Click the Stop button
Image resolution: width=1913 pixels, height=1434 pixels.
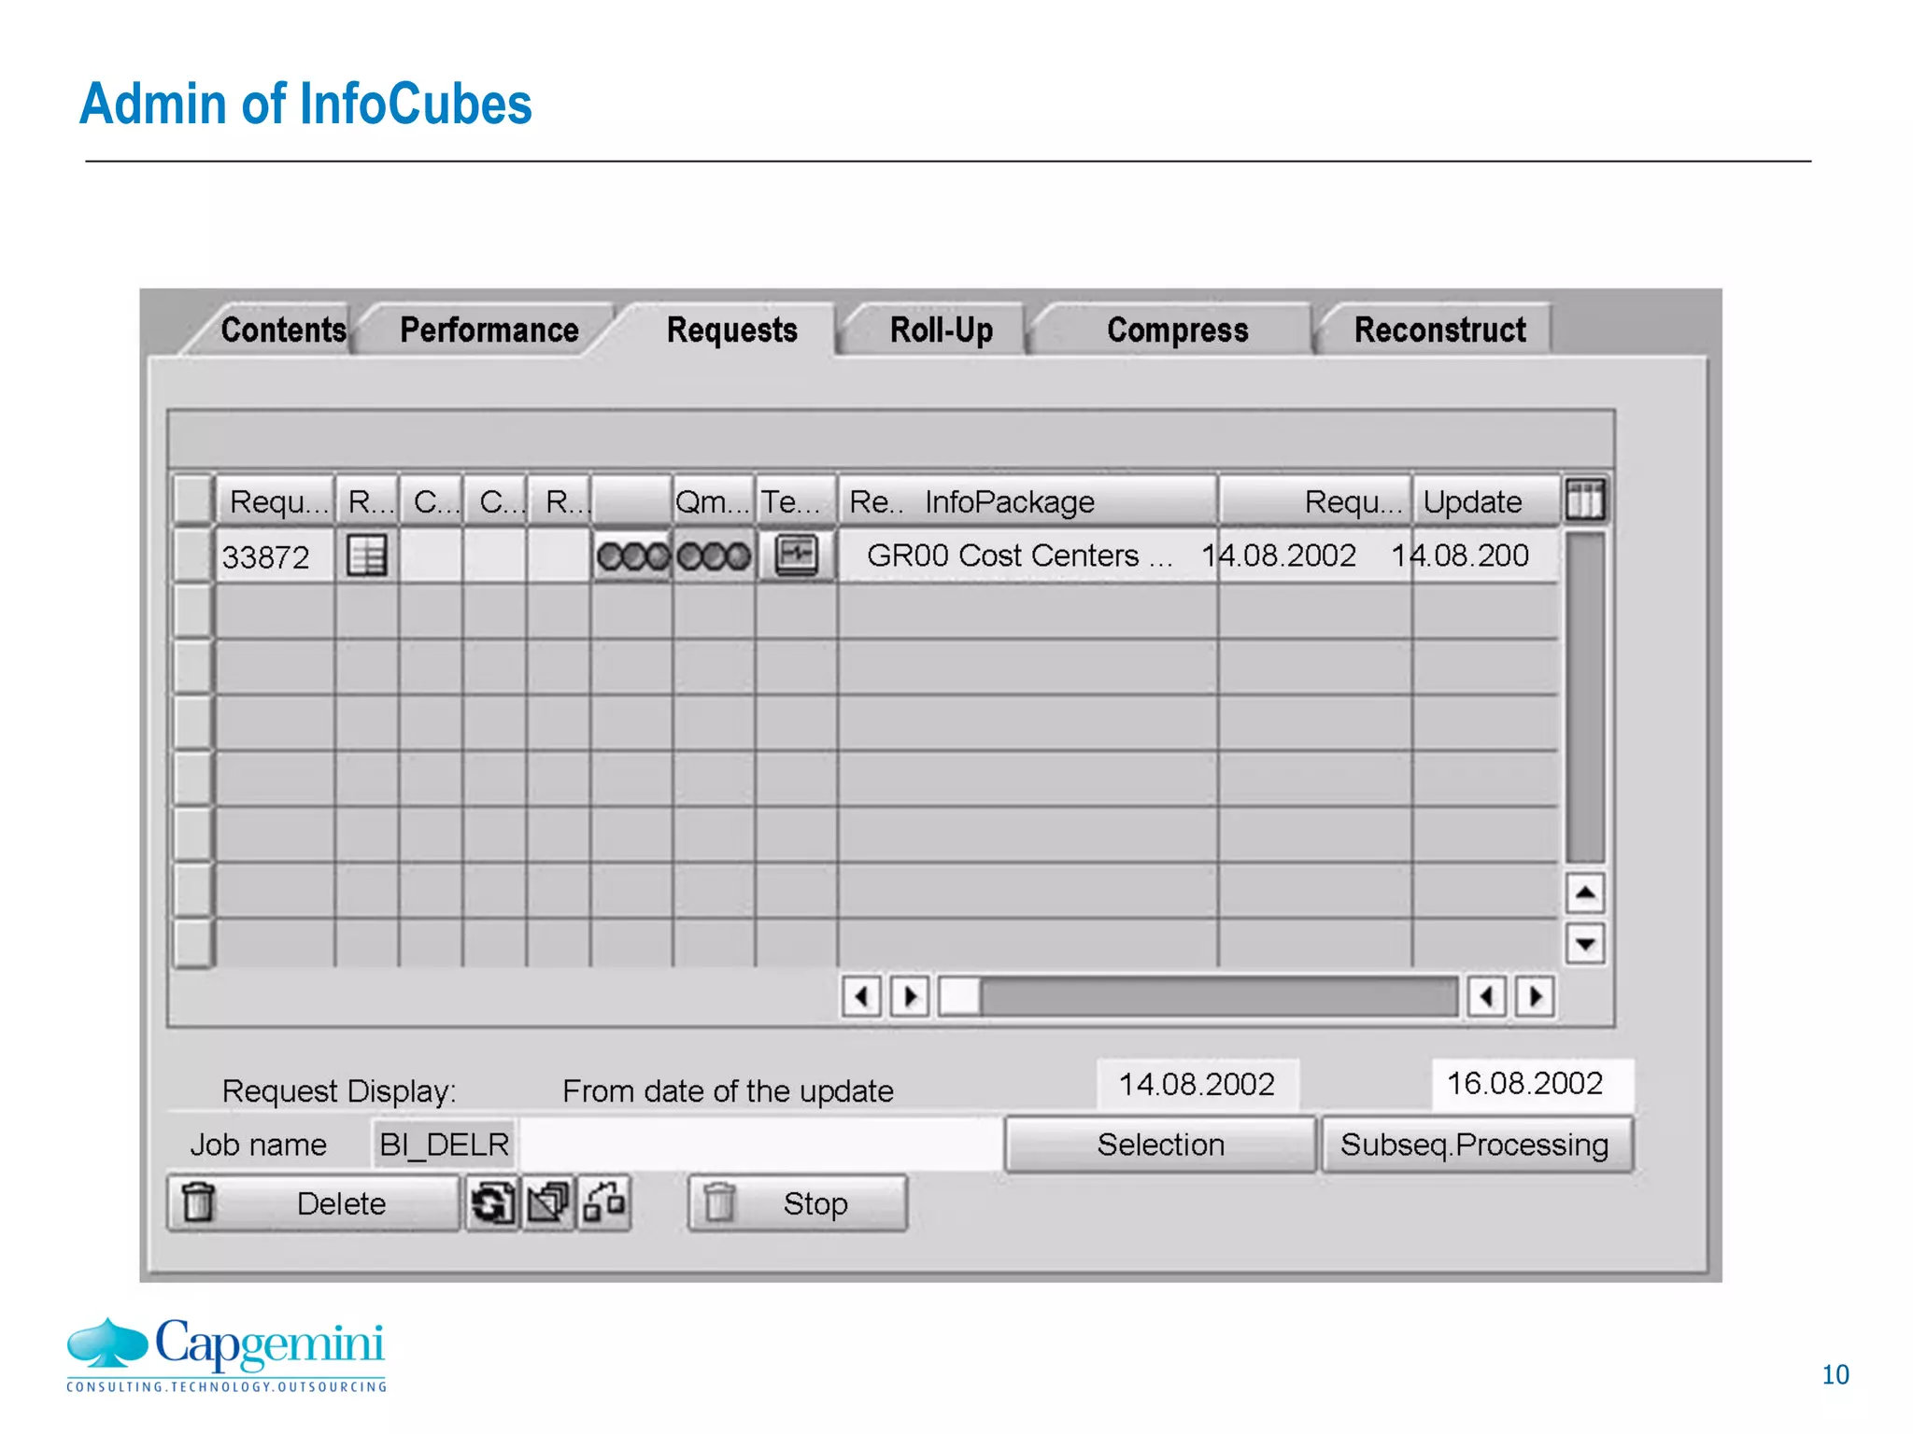(x=798, y=1203)
